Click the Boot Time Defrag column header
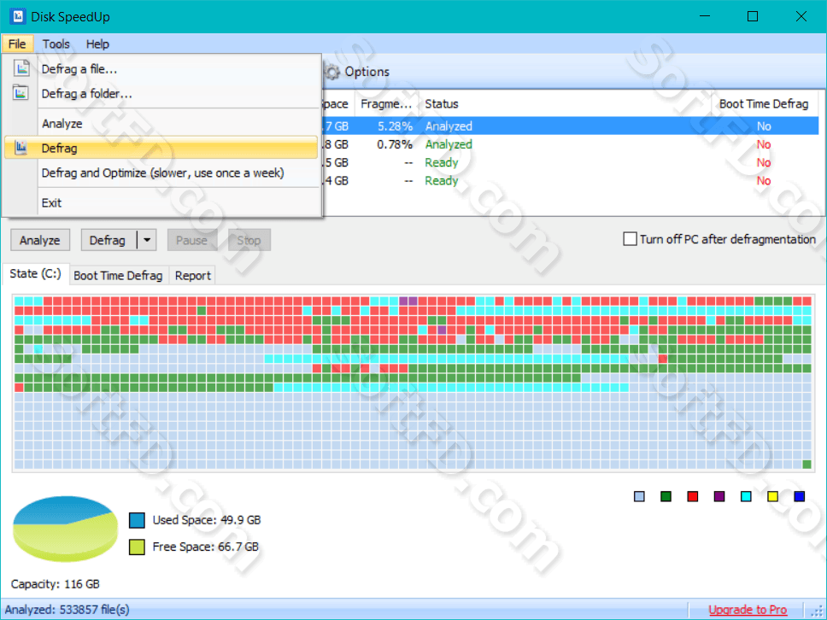Screen dimensions: 827x620 [764, 104]
